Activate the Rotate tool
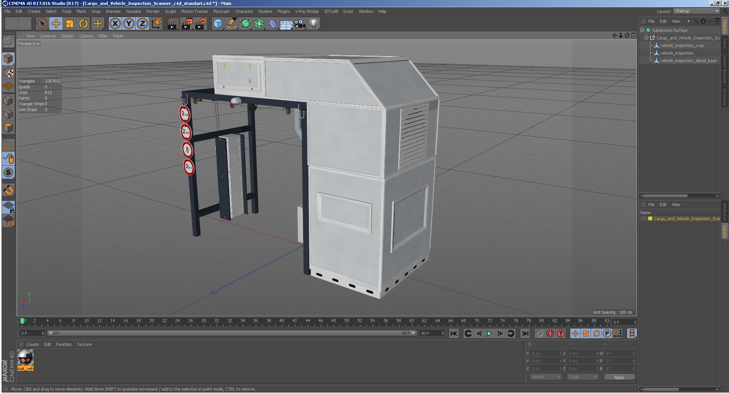 click(x=83, y=24)
